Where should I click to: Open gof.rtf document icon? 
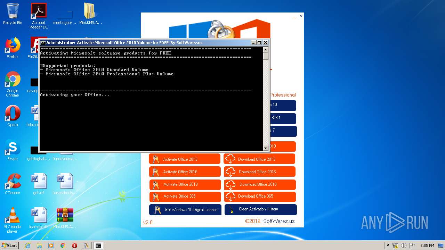click(x=39, y=184)
